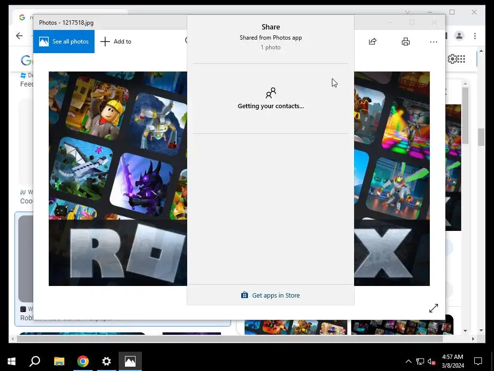Click Google apps grid icon in Chrome
The width and height of the screenshot is (494, 371).
click(x=461, y=58)
